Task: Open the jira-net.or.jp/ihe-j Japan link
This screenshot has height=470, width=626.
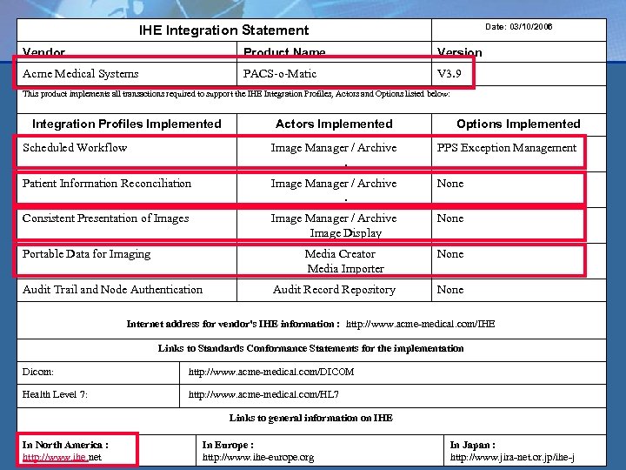Action: click(512, 457)
